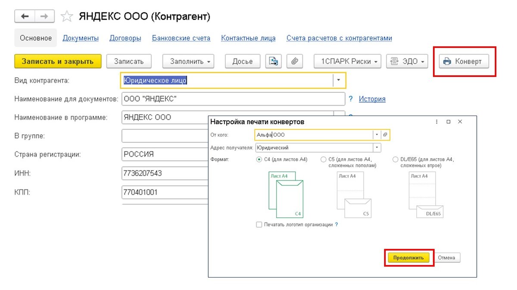Click the Адрес получателя field Юридический
The image size is (517, 290).
click(x=314, y=147)
